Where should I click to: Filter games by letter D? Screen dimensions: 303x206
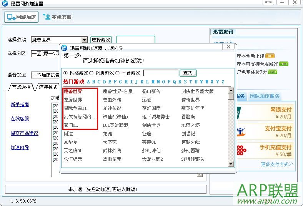pos(105,81)
